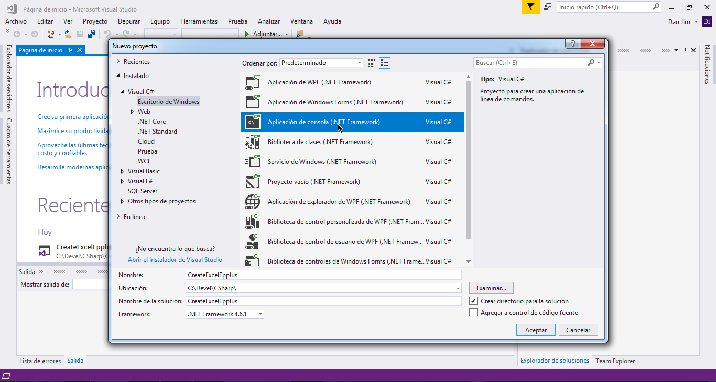Select .NET Core tree item
Viewport: 716px width, 382px height.
point(151,122)
